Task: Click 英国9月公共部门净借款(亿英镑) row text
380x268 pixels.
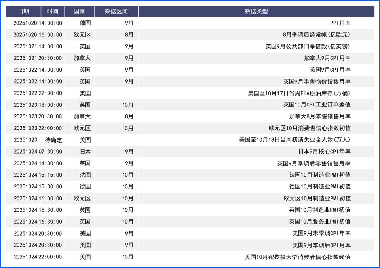Action: [x=308, y=46]
